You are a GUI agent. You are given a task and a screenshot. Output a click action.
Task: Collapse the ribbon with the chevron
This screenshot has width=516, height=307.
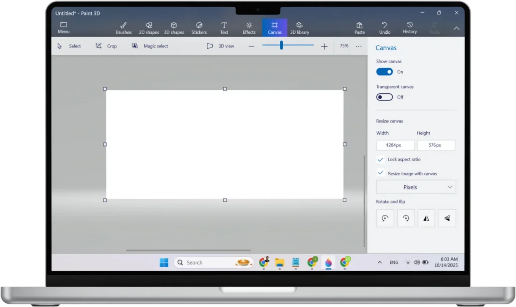(456, 28)
